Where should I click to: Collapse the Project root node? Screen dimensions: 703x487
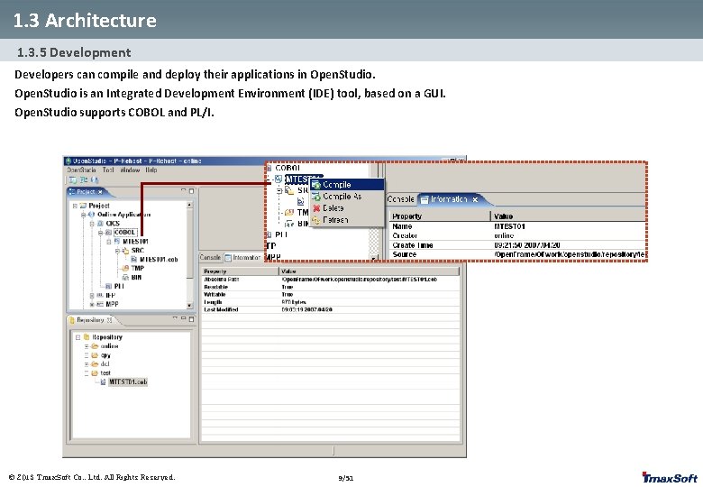[75, 206]
